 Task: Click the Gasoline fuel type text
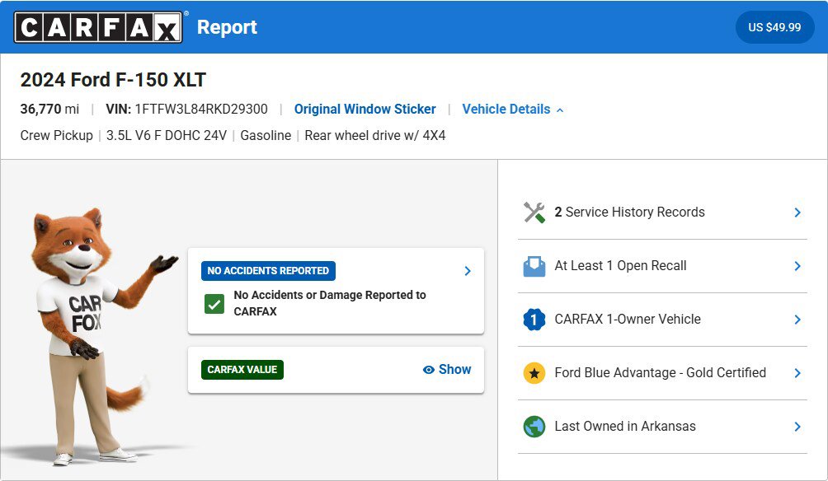click(x=266, y=136)
